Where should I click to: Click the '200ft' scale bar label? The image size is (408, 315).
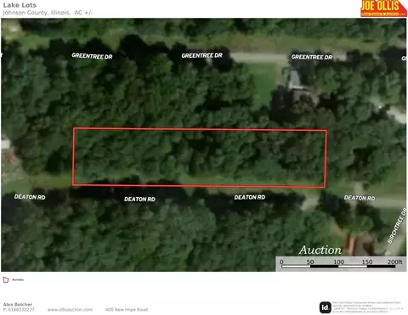click(x=394, y=262)
